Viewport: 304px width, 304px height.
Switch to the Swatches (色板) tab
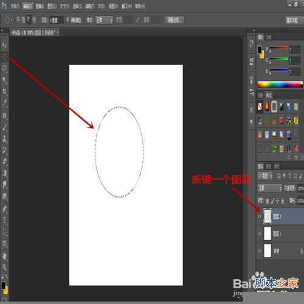[x=269, y=37]
